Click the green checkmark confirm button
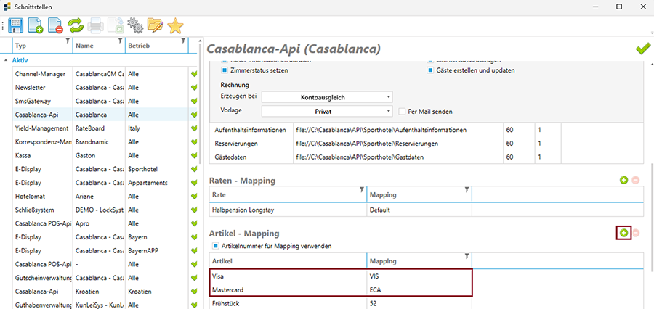This screenshot has width=654, height=309. point(642,49)
